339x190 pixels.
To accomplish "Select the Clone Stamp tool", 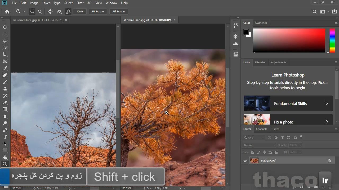I will (5, 89).
